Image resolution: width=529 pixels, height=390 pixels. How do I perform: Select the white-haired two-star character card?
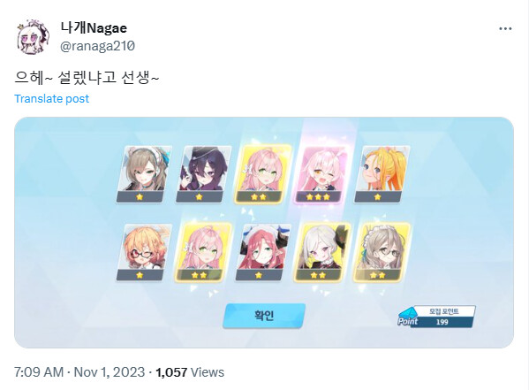pos(322,252)
